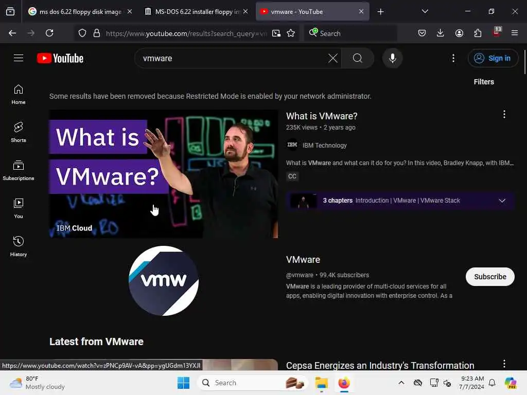Image resolution: width=527 pixels, height=395 pixels.
Task: Open File Explorer from the taskbar
Action: [x=321, y=383]
